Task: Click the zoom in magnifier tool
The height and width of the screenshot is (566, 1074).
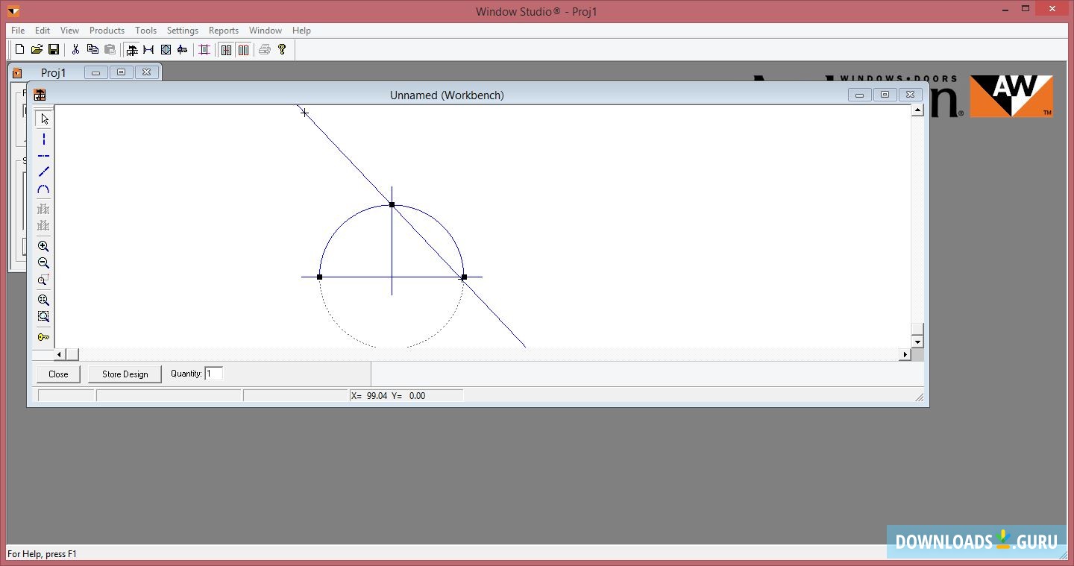Action: coord(44,246)
